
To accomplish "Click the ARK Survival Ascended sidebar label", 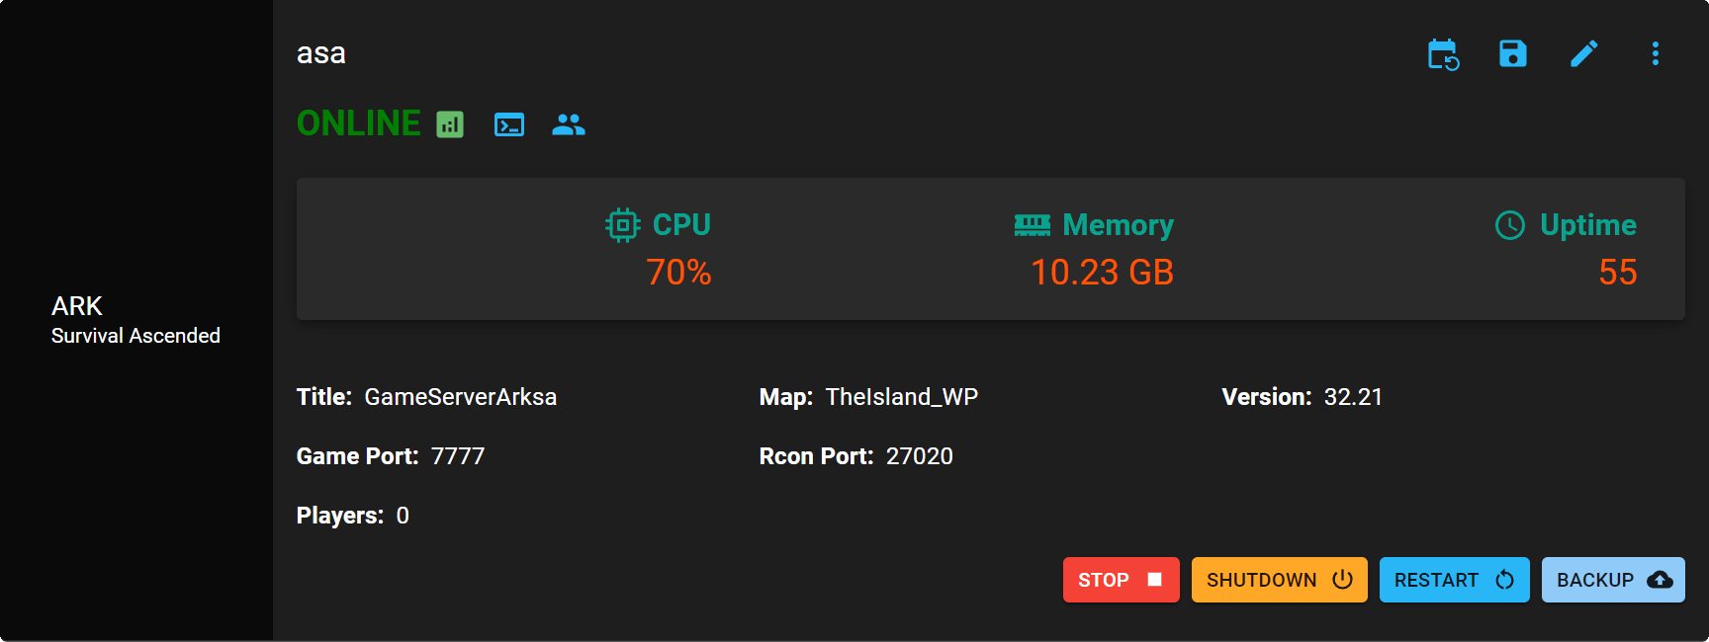I will [x=135, y=320].
